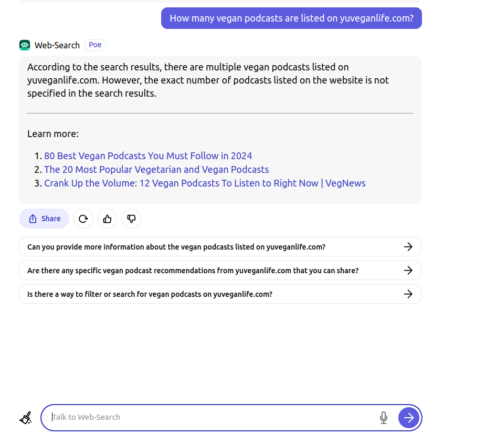Image resolution: width=486 pixels, height=434 pixels.
Task: Open the VegNews 12 Vegan Podcasts link
Action: 205,183
